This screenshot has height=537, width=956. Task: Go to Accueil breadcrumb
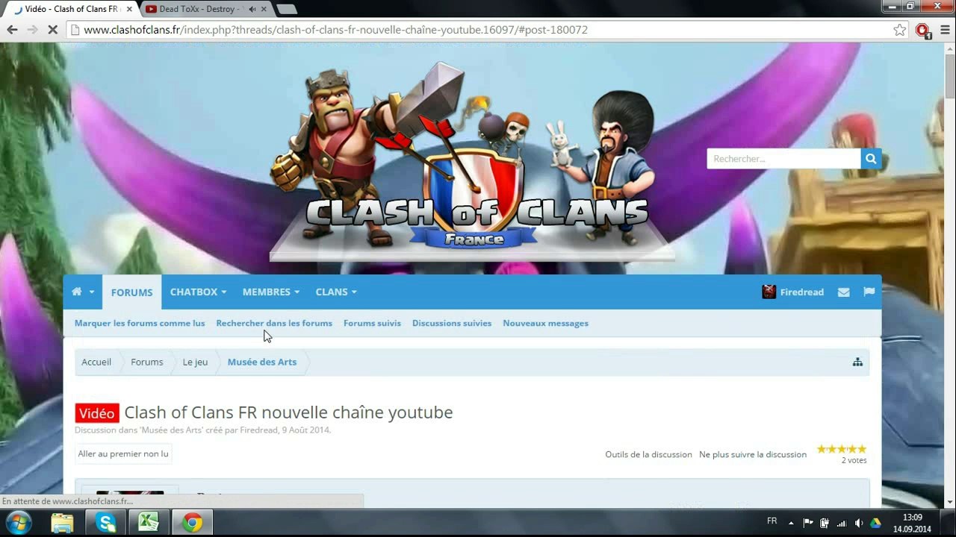point(96,362)
